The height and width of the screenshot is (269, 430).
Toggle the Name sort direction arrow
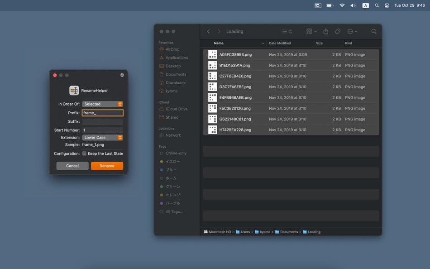(x=263, y=43)
